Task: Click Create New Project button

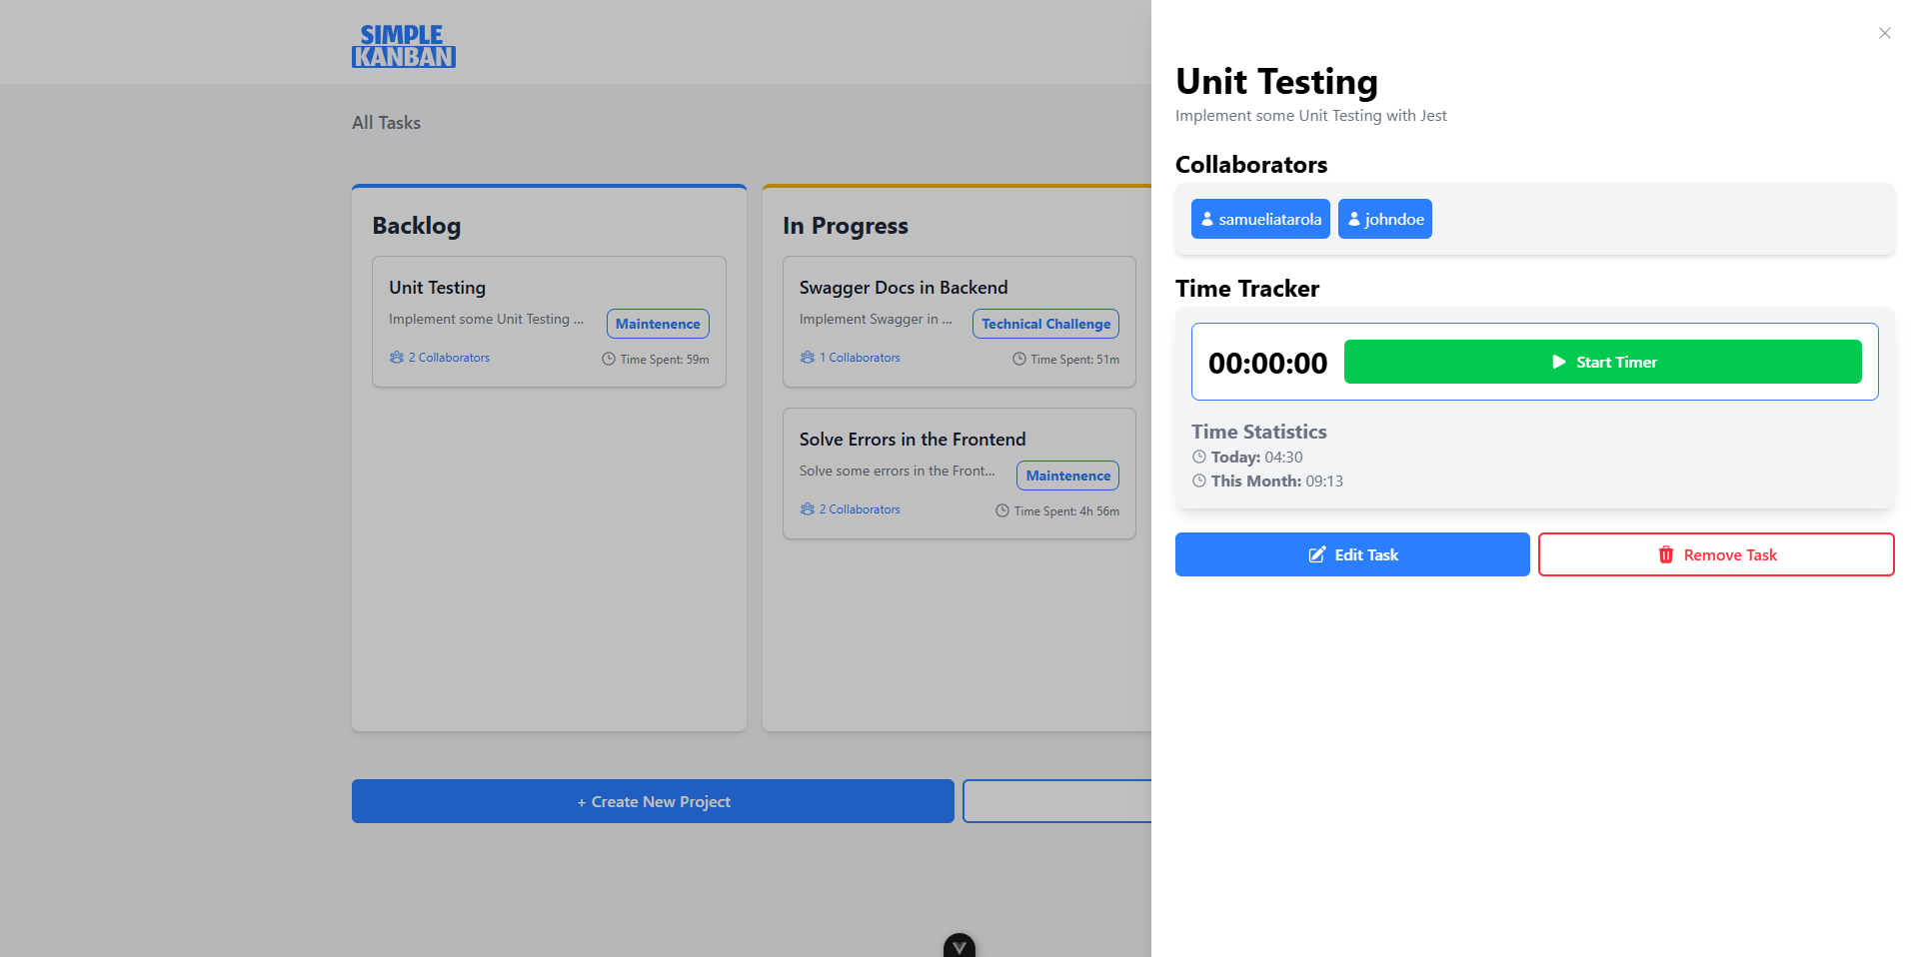Action: [x=653, y=801]
